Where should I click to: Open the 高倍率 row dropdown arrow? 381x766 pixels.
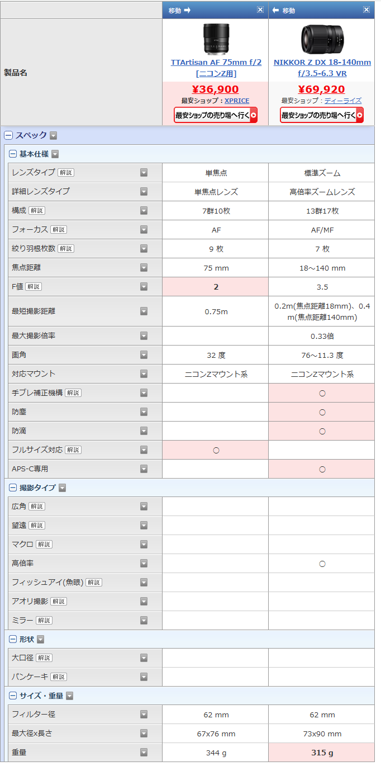pos(144,564)
